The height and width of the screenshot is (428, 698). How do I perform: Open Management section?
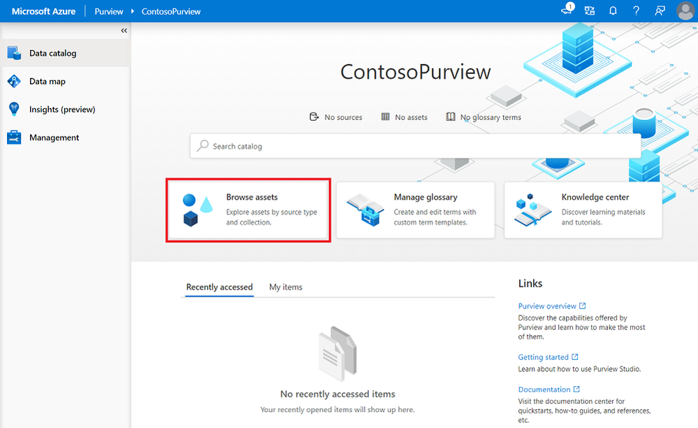(x=66, y=138)
